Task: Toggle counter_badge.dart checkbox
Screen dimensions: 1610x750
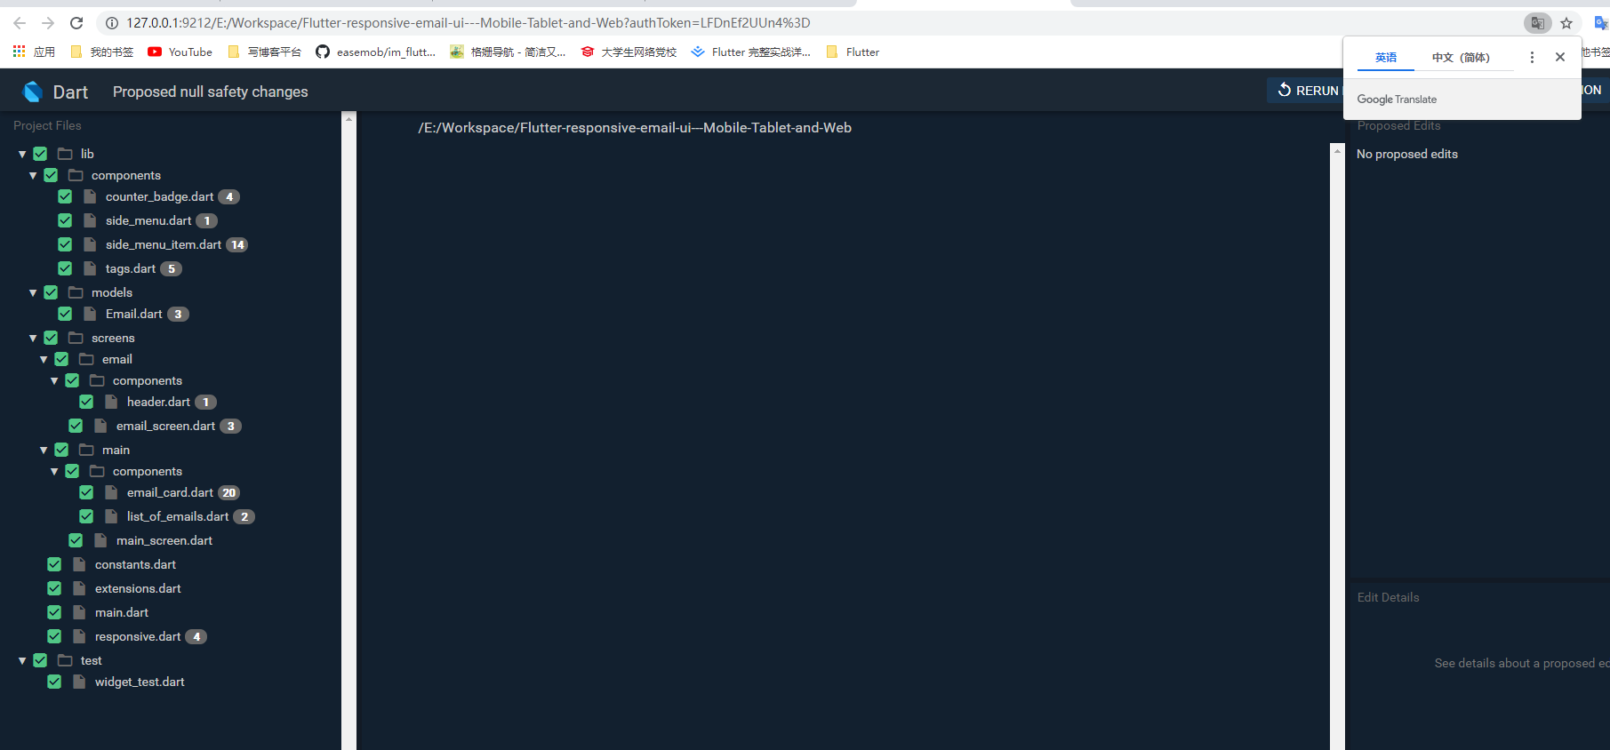Action: 65,196
